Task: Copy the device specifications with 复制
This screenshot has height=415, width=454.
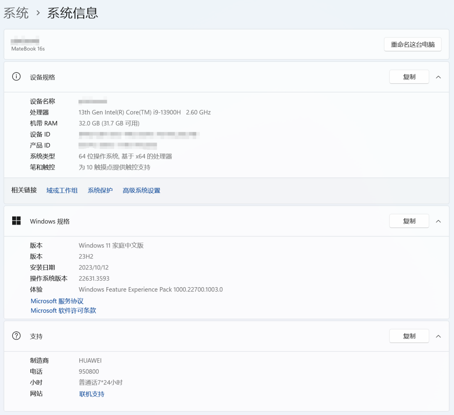Action: pyautogui.click(x=409, y=77)
